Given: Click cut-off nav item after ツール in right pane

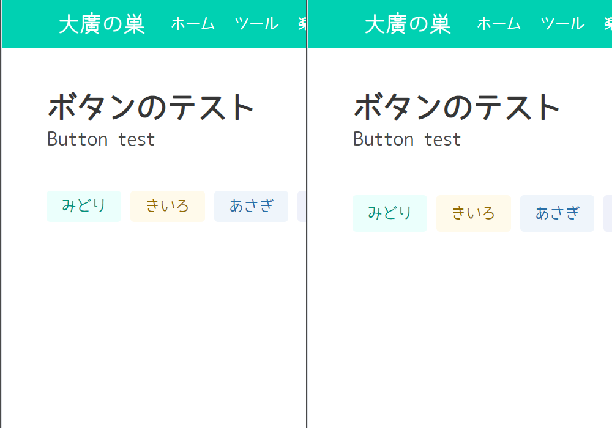Looking at the screenshot, I should click(x=608, y=24).
